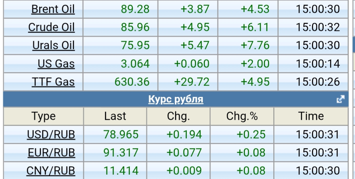Click the Time column header
The height and width of the screenshot is (179, 355).
pyautogui.click(x=311, y=116)
